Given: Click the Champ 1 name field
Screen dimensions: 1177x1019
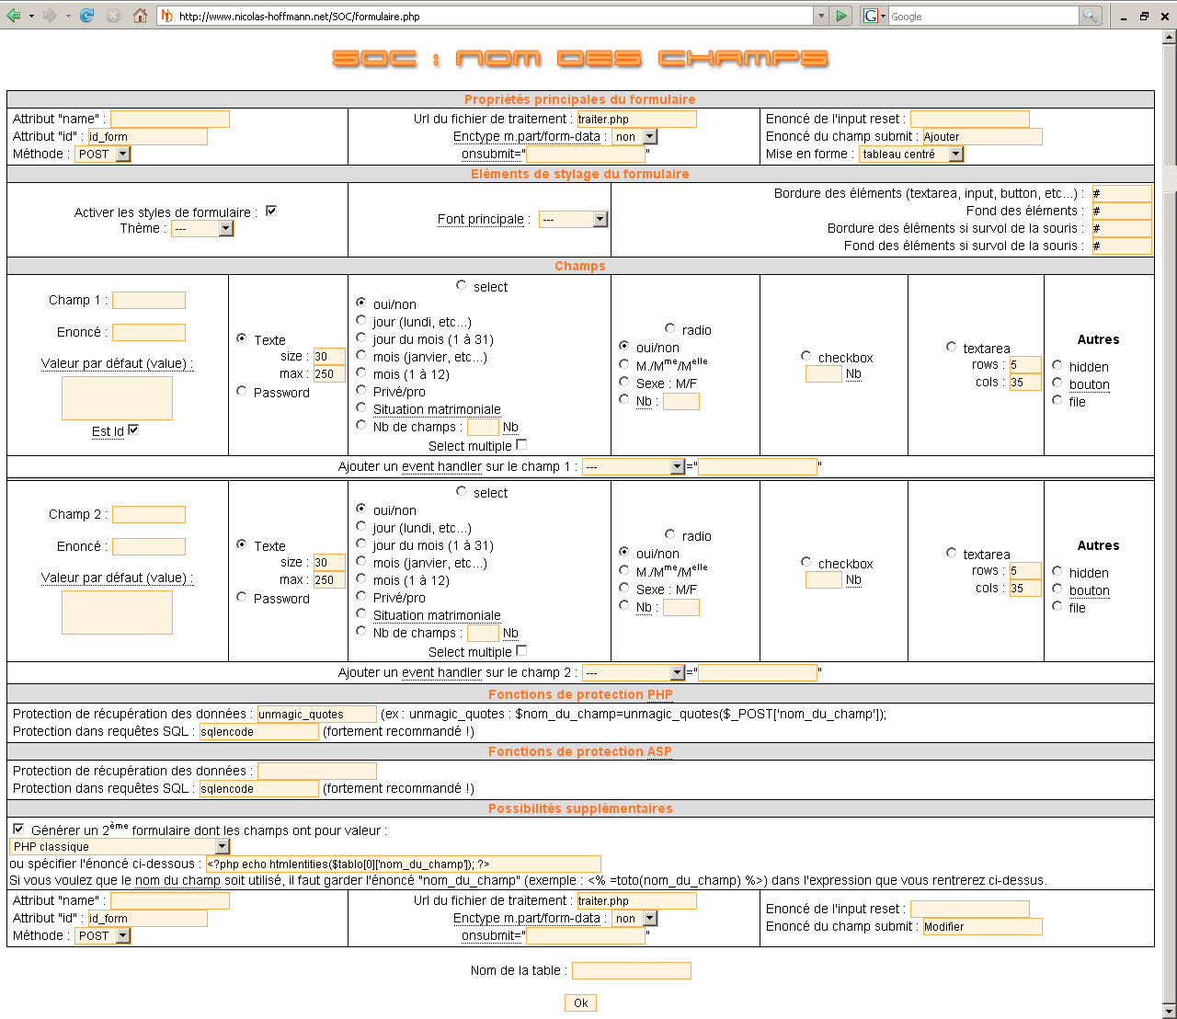Looking at the screenshot, I should (149, 300).
